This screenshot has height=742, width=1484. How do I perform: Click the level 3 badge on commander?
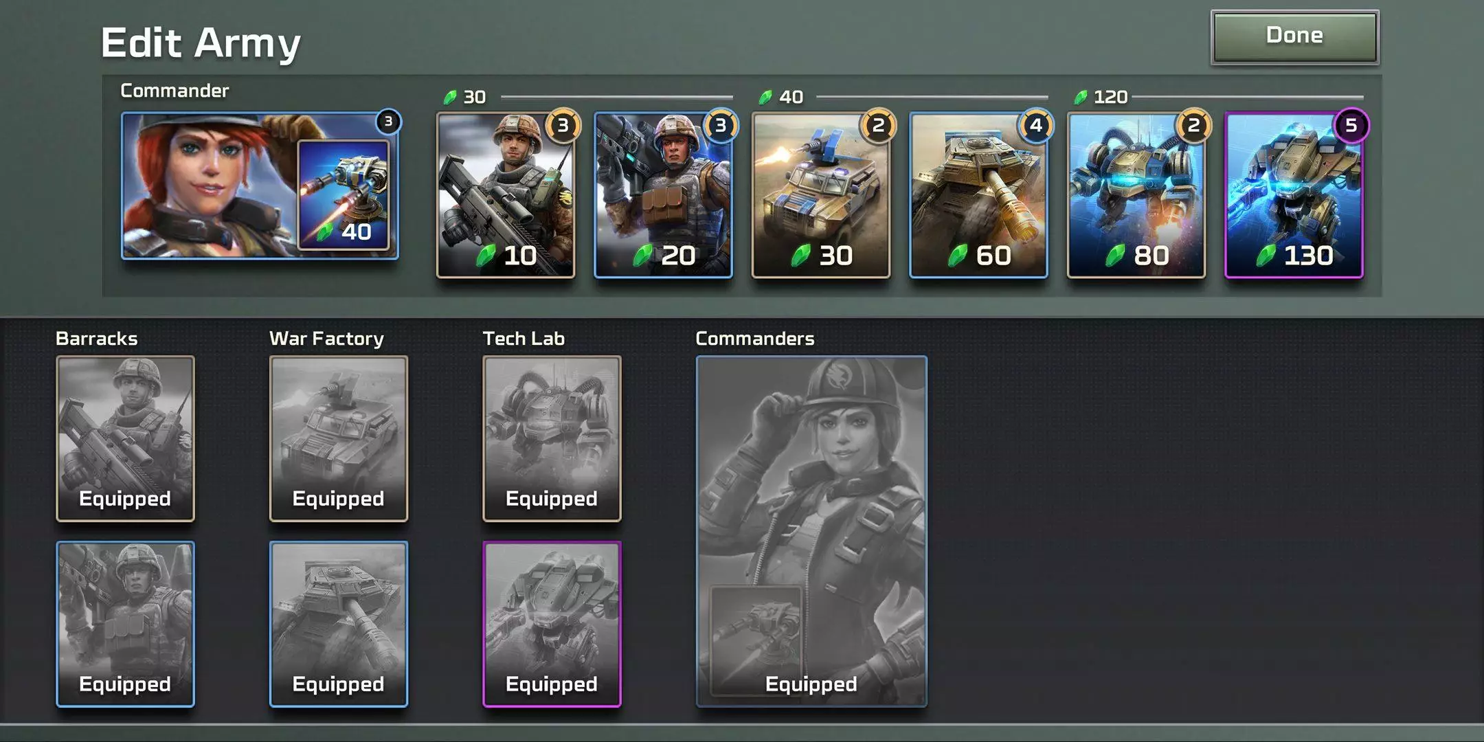click(388, 122)
